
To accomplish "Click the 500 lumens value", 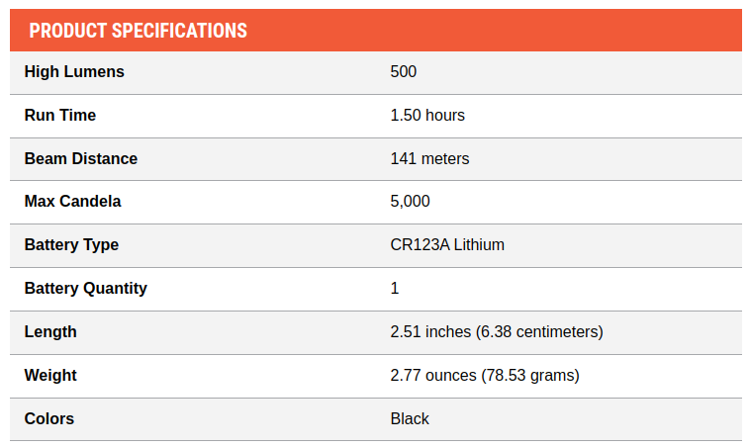I will (x=404, y=72).
